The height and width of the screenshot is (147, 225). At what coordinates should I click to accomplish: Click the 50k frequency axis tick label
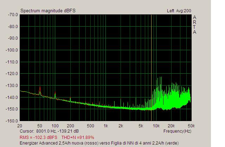[x=191, y=126]
